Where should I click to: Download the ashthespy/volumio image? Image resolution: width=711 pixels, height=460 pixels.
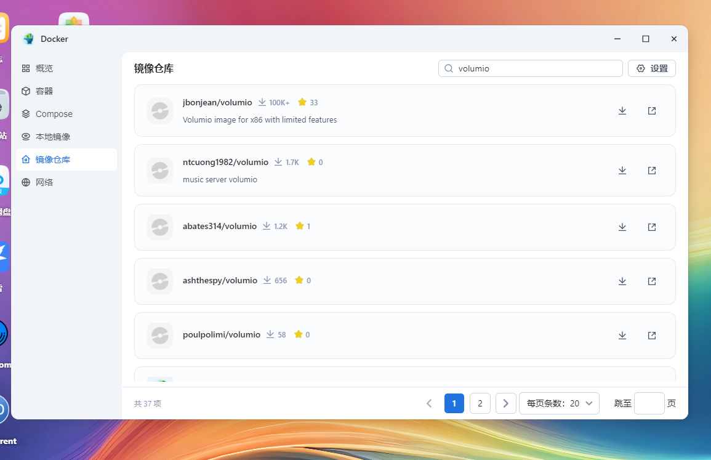coord(622,281)
